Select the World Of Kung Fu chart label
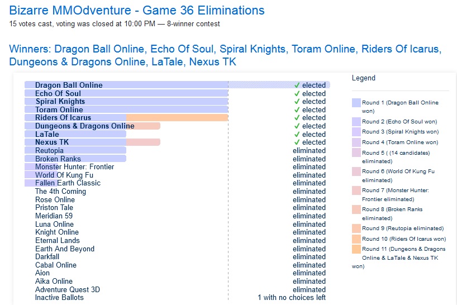The image size is (457, 305). click(x=64, y=175)
